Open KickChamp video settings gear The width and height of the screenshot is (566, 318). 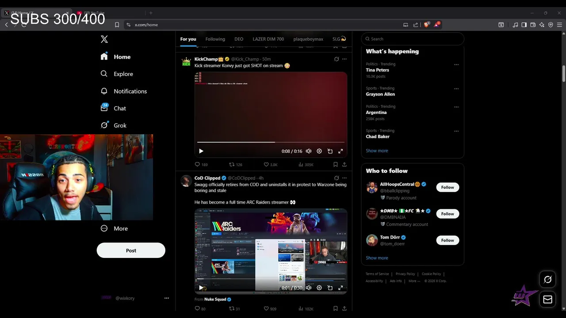319,151
